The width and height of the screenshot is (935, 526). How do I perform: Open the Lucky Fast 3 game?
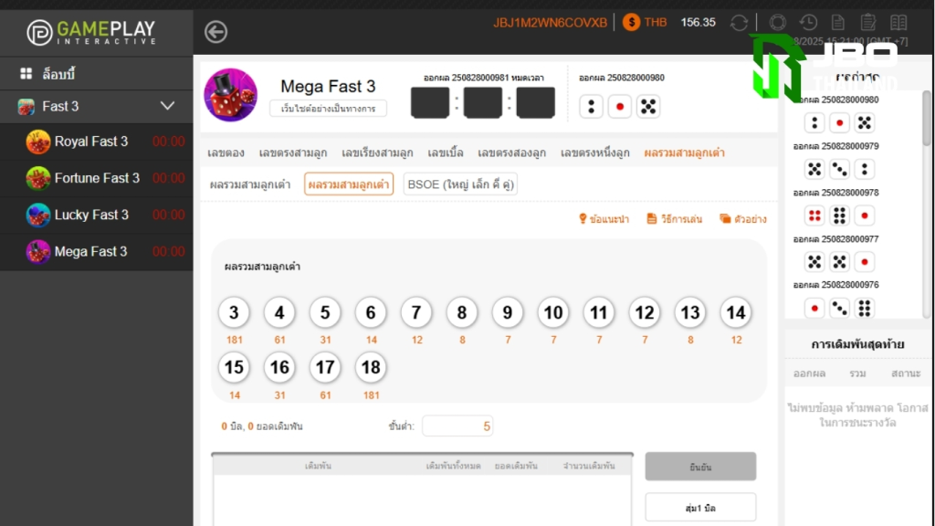91,215
